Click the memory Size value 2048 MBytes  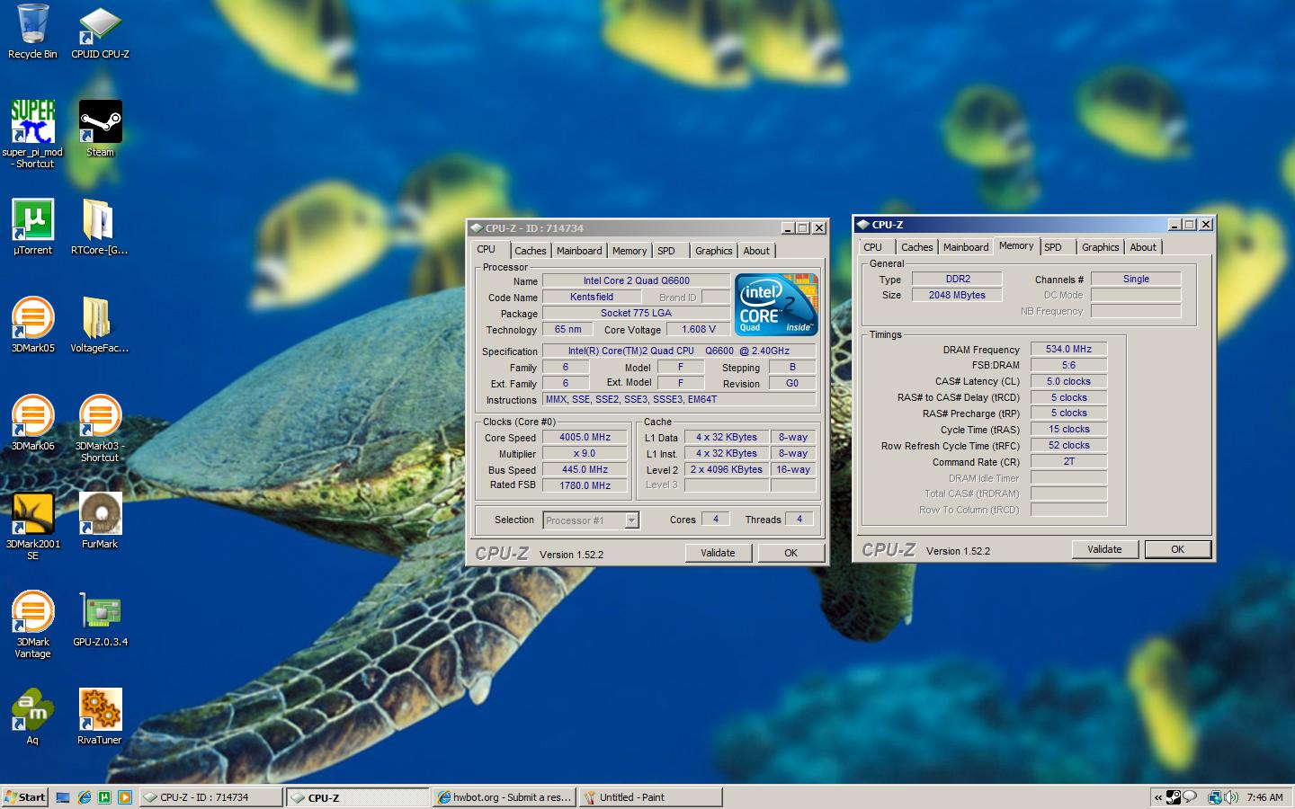pyautogui.click(x=957, y=295)
